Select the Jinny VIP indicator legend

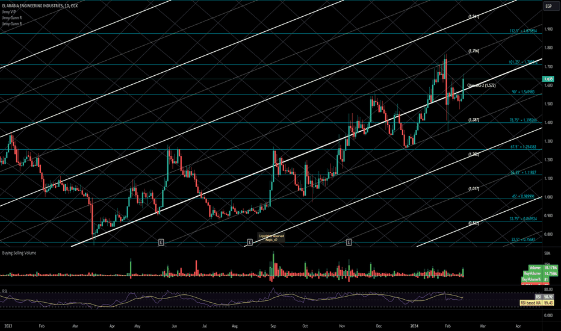pos(9,12)
